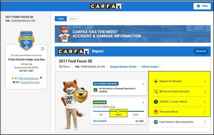Expand the No Accidents Reported card chevron

click(x=143, y=84)
